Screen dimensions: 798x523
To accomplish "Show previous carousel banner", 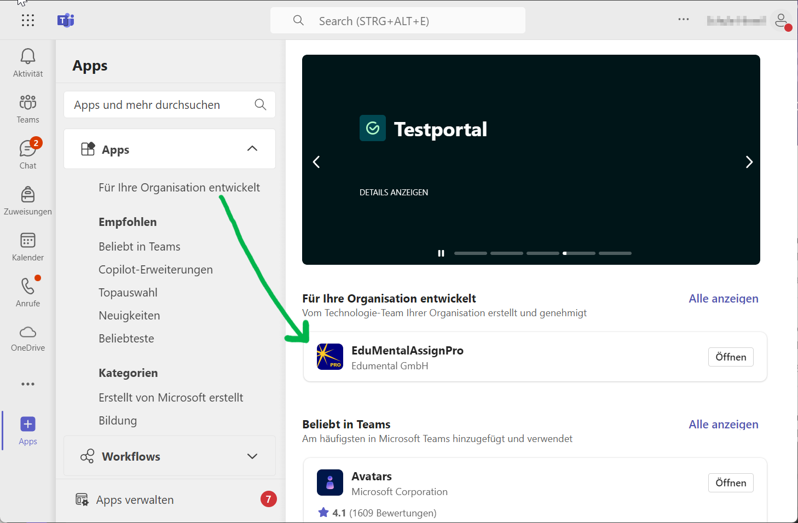I will 316,162.
